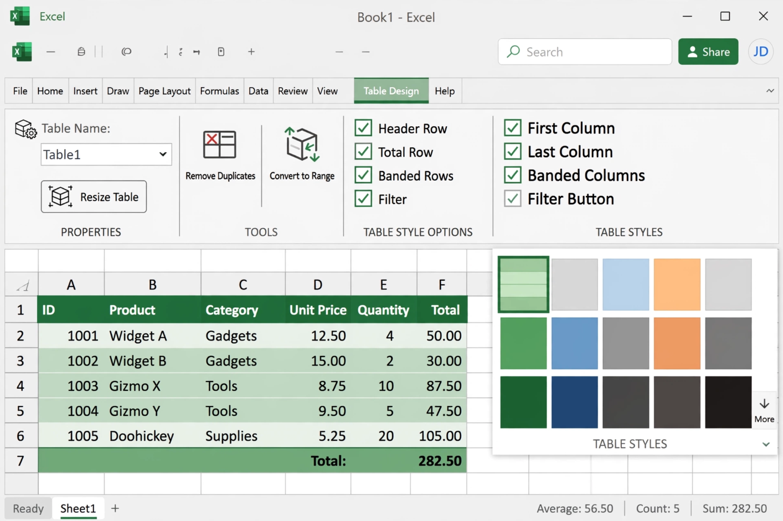The height and width of the screenshot is (521, 783).
Task: Click the plus icon in the quick access toolbar
Action: tap(251, 51)
